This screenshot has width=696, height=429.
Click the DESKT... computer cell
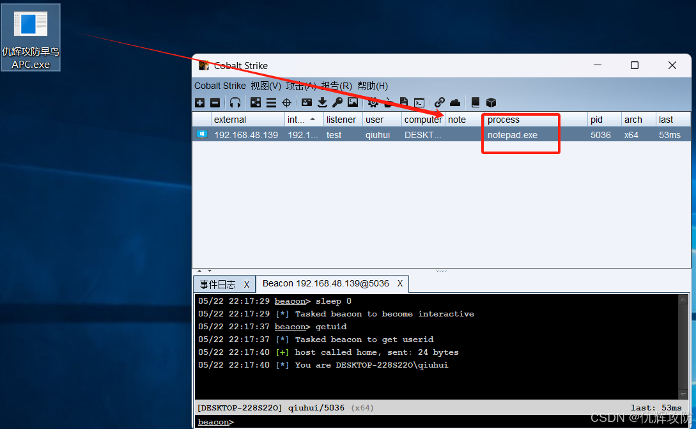coord(424,134)
